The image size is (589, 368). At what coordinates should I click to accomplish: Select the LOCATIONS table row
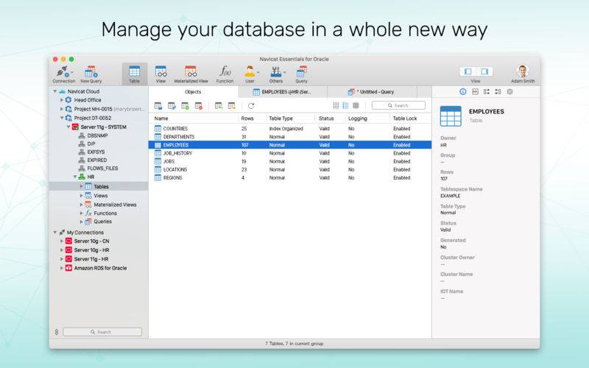[x=290, y=170]
